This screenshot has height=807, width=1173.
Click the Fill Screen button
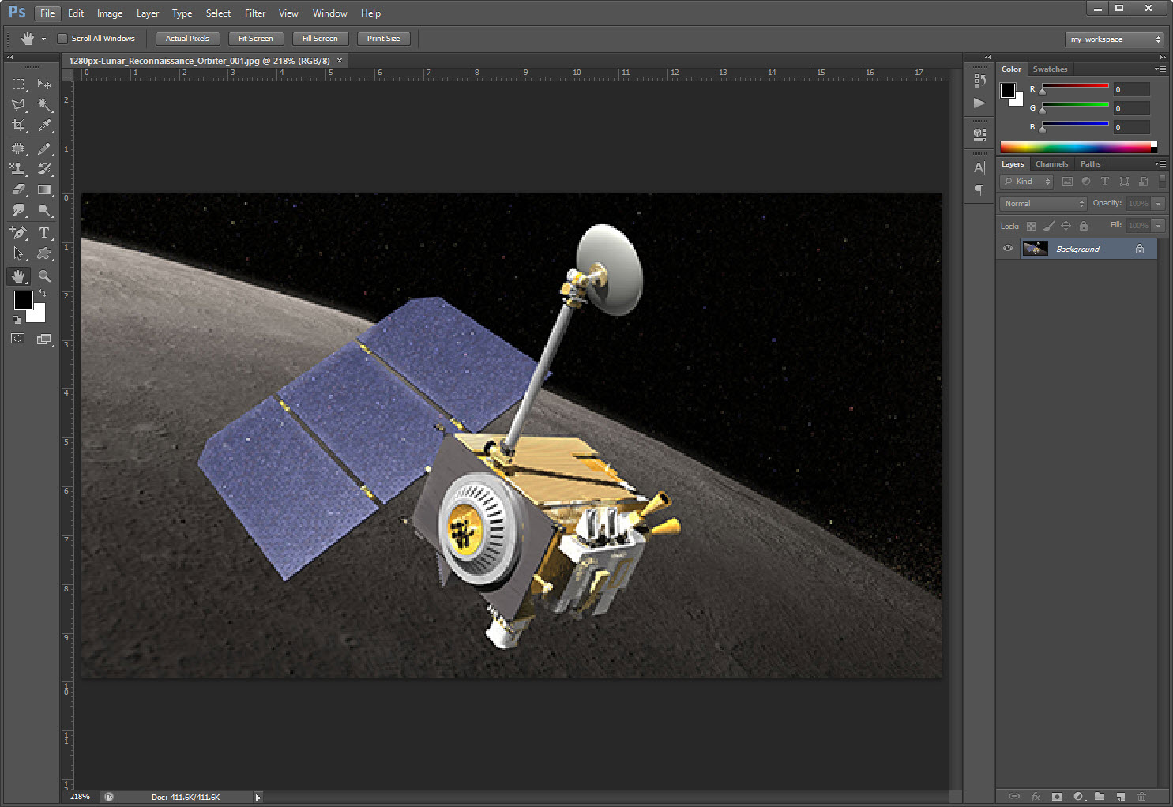[x=320, y=39]
